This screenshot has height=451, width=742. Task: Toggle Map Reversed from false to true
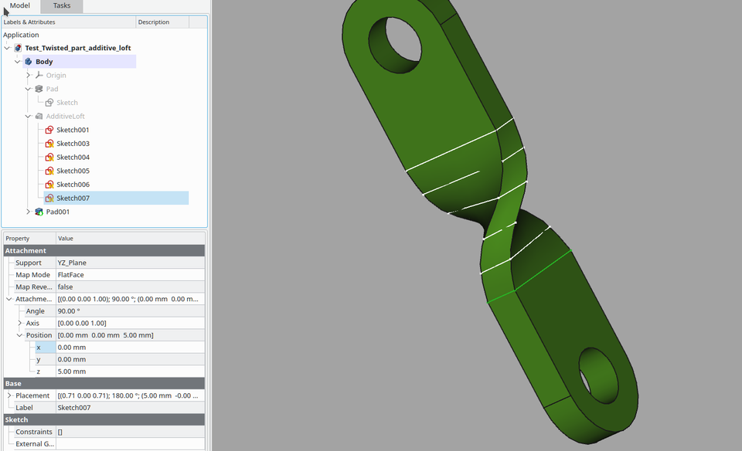click(85, 287)
